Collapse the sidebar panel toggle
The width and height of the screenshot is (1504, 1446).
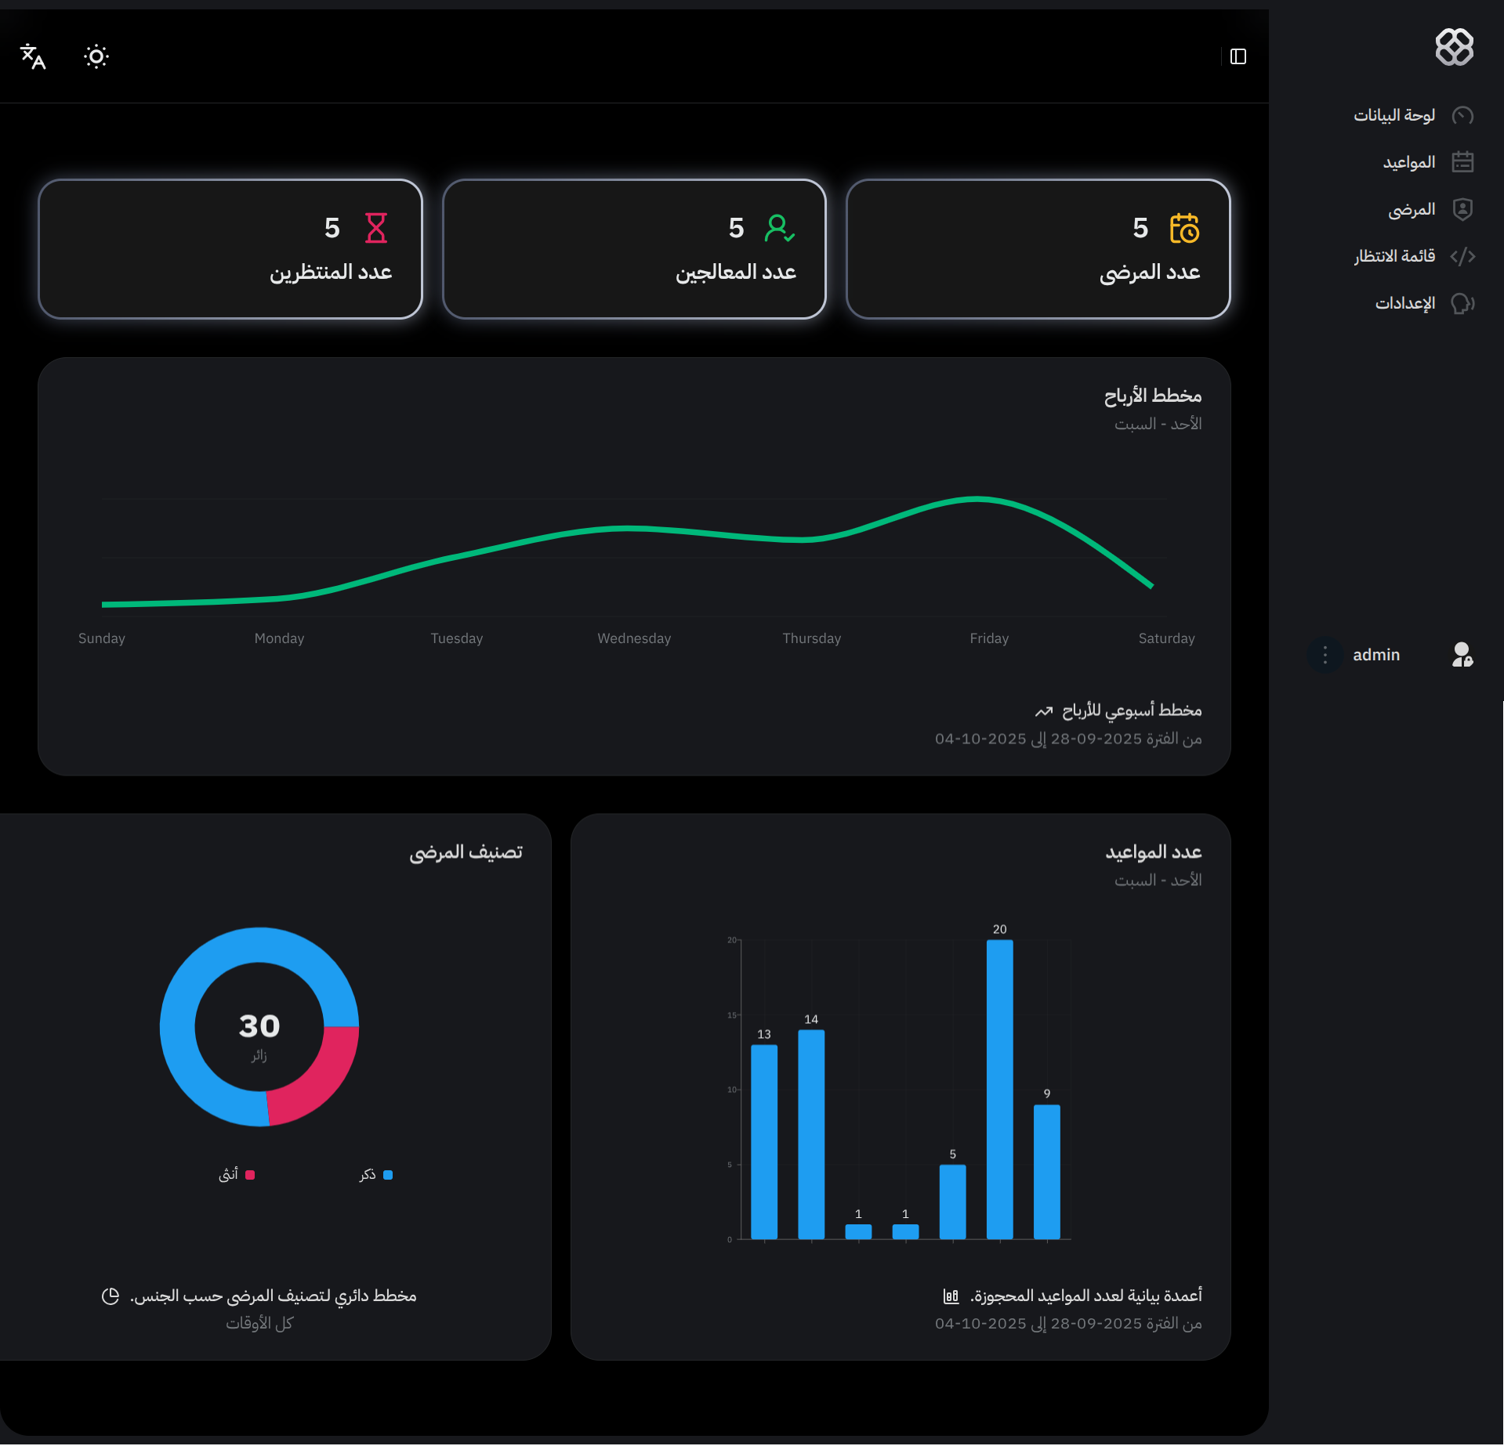[x=1238, y=56]
